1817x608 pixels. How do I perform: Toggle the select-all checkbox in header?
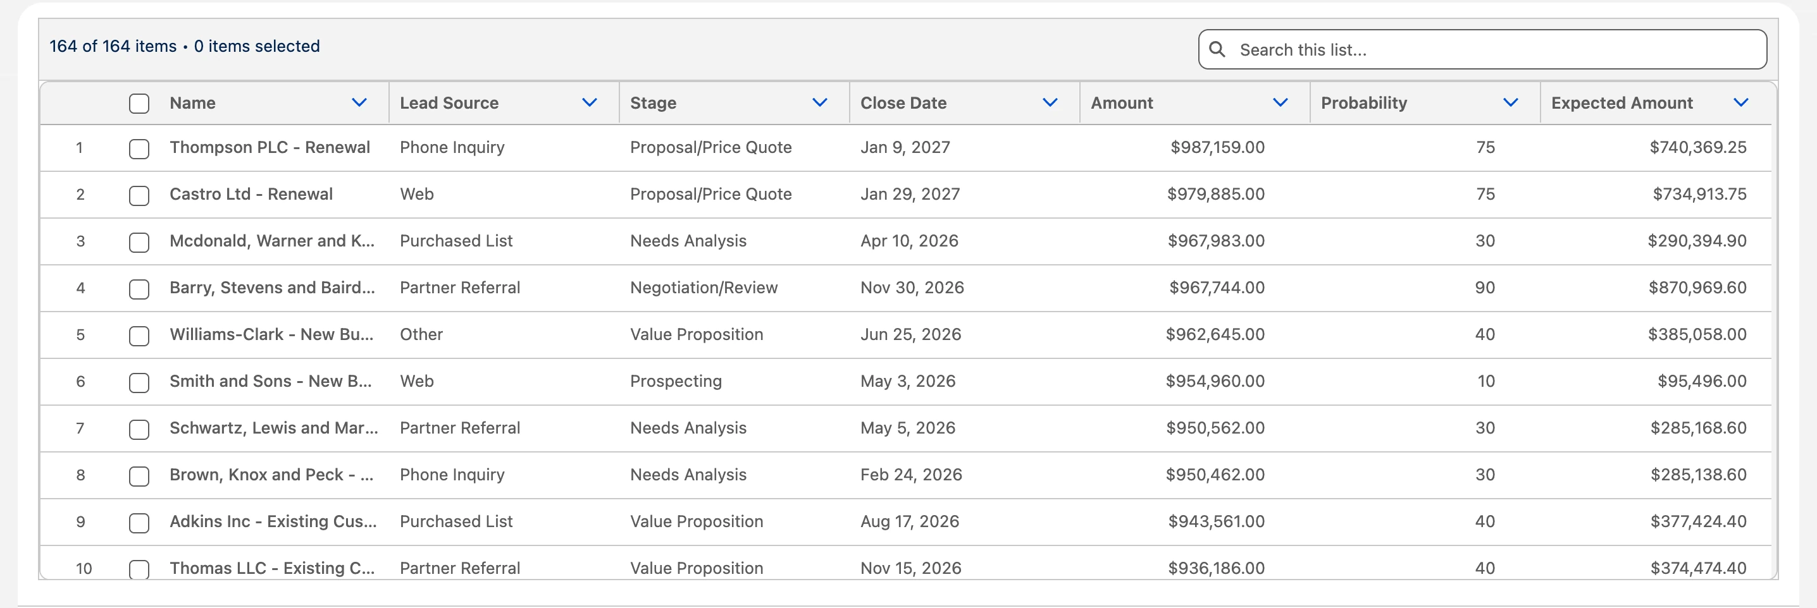point(139,104)
